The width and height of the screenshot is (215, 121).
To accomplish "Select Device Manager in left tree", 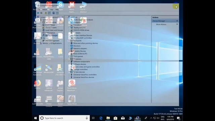I will click(51, 35).
